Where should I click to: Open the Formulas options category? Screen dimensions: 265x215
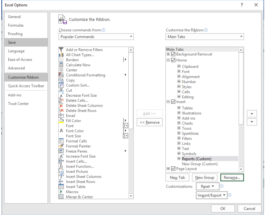26,25
